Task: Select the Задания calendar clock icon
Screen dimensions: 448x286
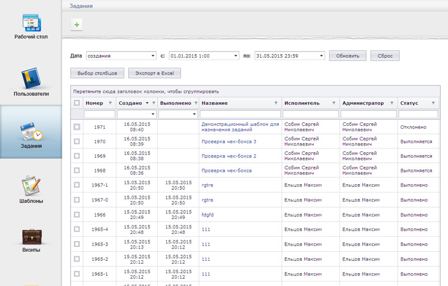Action: (x=31, y=132)
